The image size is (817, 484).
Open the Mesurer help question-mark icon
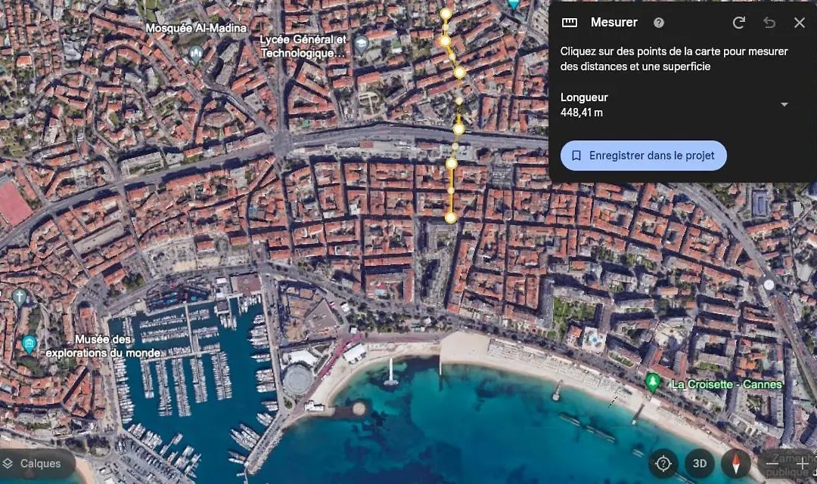point(659,23)
